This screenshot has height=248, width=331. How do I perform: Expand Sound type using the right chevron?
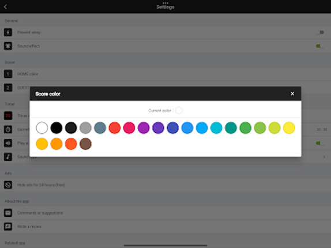324,157
